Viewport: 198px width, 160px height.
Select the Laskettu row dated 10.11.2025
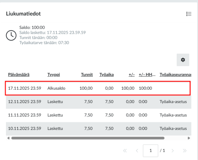click(98, 129)
